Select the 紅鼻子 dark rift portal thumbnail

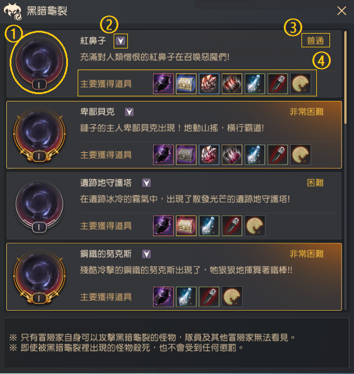39,63
